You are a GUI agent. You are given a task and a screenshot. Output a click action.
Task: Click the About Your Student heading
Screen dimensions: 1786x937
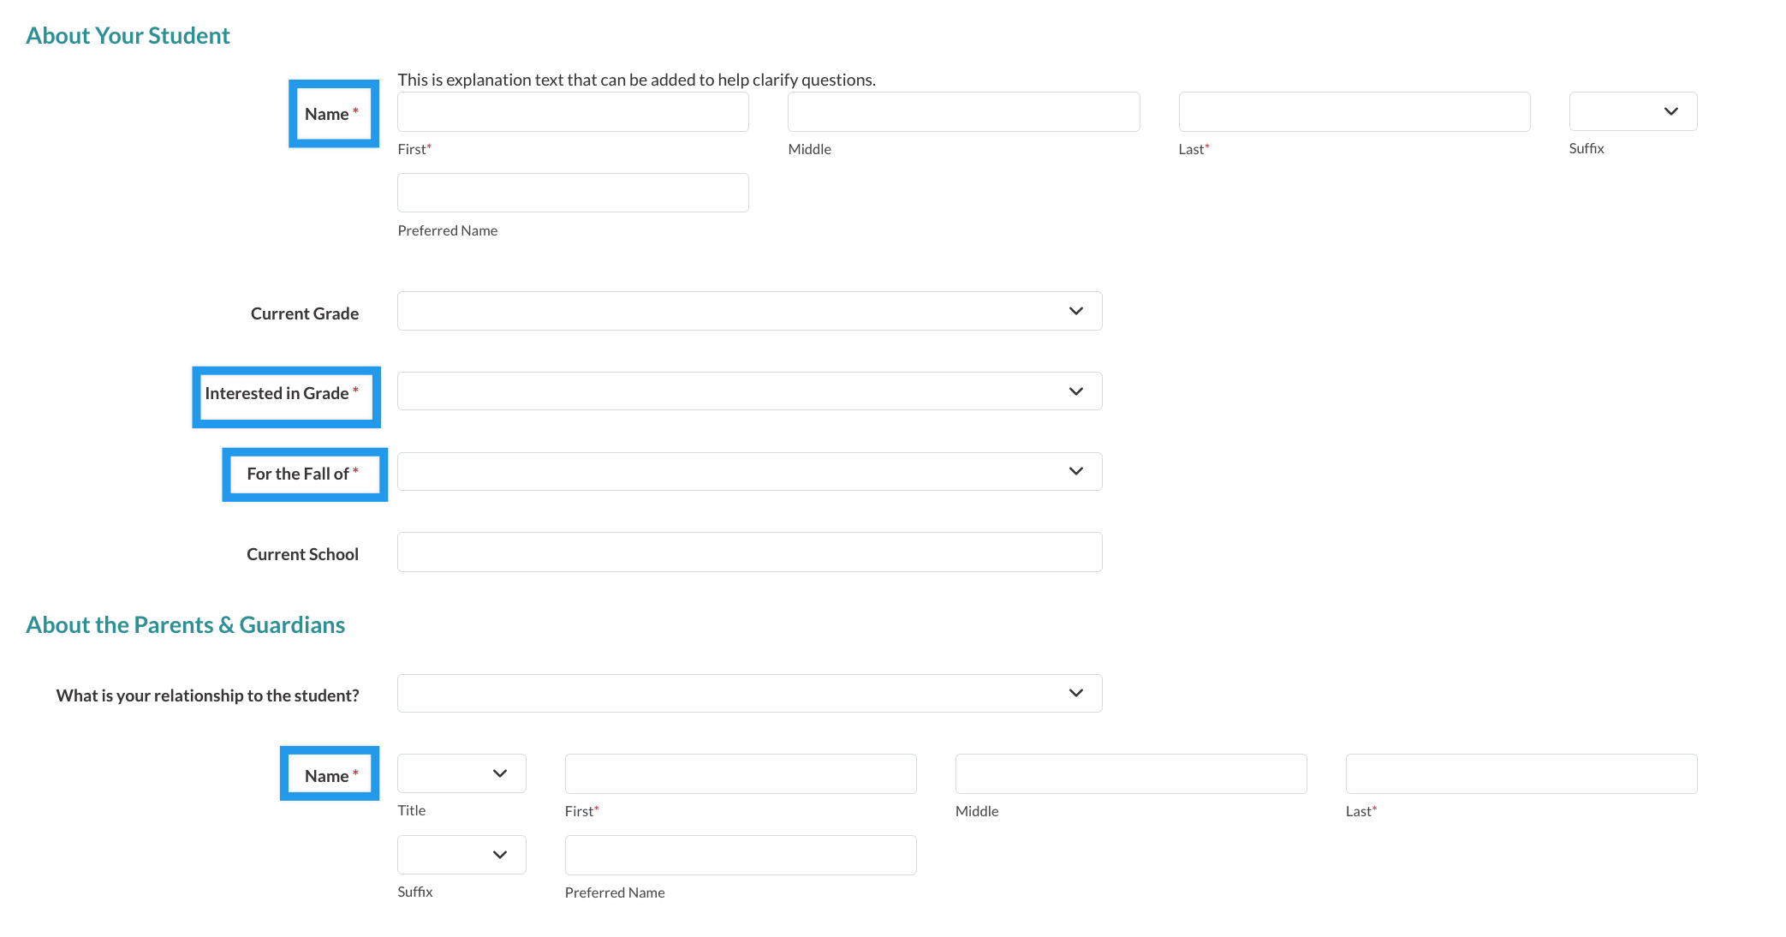(x=128, y=36)
